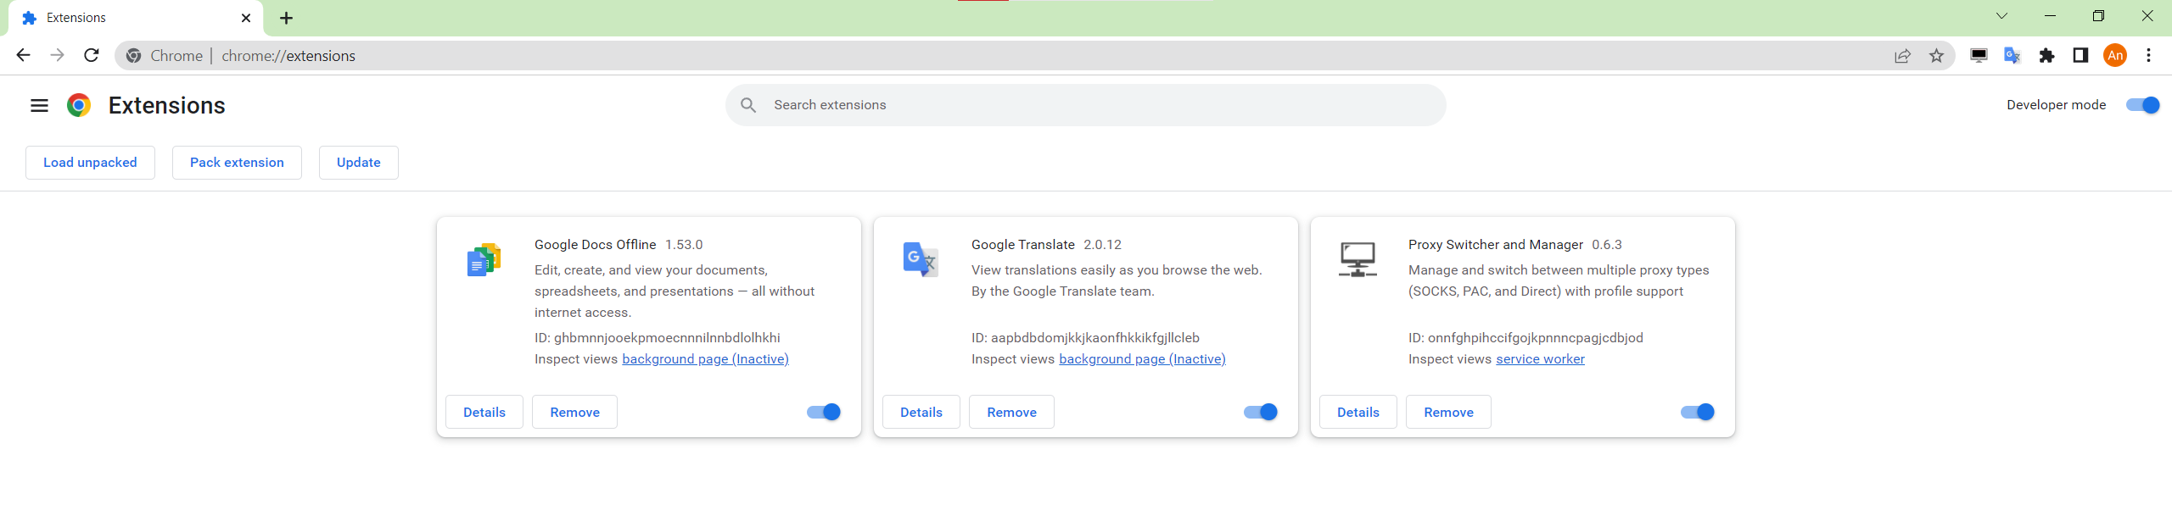Inspect Proxy Switcher service worker link
2172x527 pixels.
pyautogui.click(x=1540, y=359)
